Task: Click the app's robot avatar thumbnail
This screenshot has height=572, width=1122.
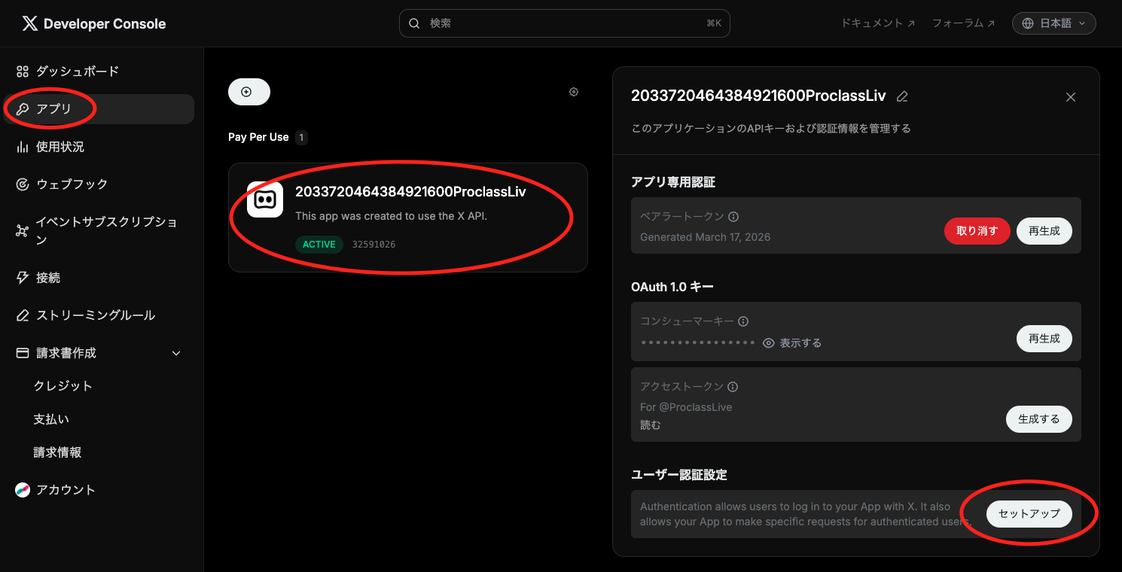Action: pos(265,199)
